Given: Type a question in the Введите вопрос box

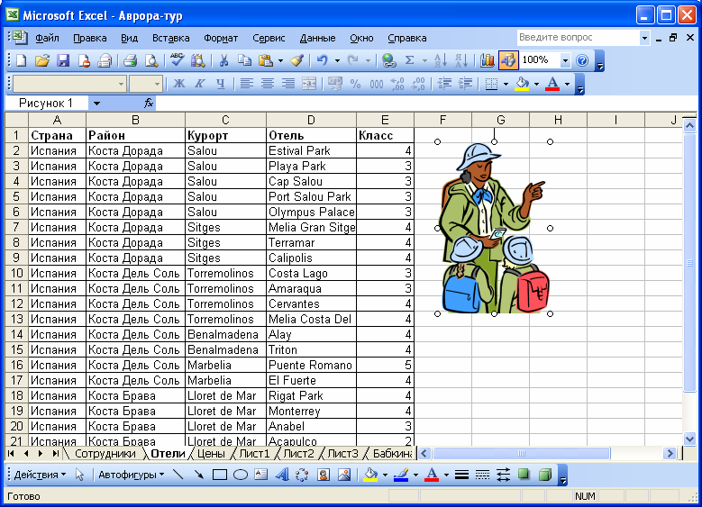Looking at the screenshot, I should 578,38.
